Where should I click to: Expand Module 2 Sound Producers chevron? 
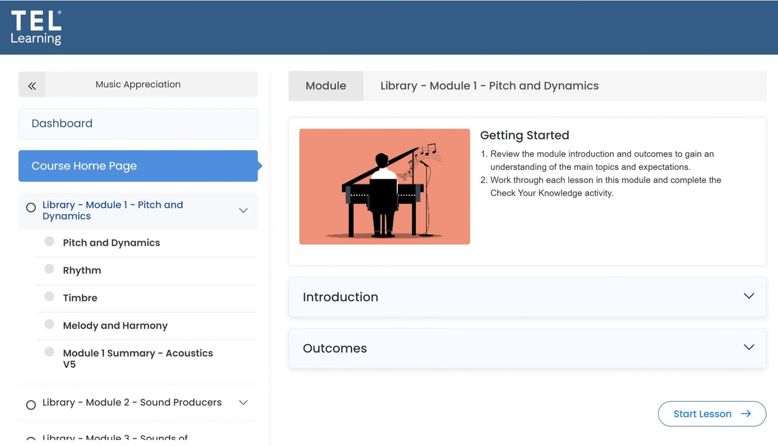pyautogui.click(x=243, y=402)
